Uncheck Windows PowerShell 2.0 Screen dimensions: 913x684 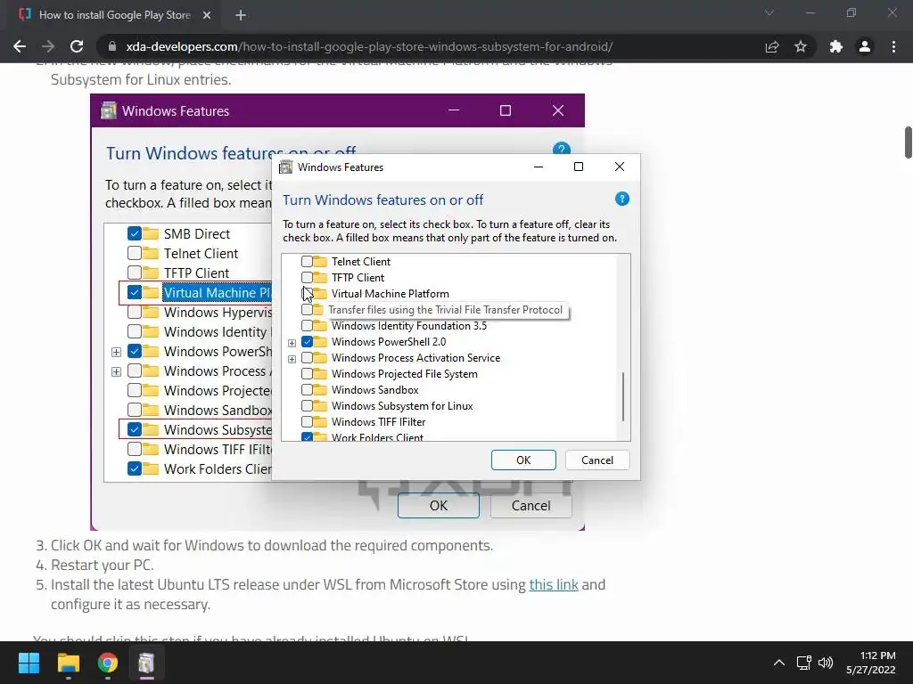pyautogui.click(x=307, y=341)
